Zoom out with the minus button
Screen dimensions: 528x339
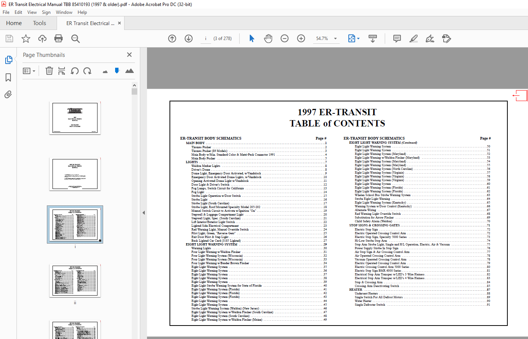click(x=285, y=39)
